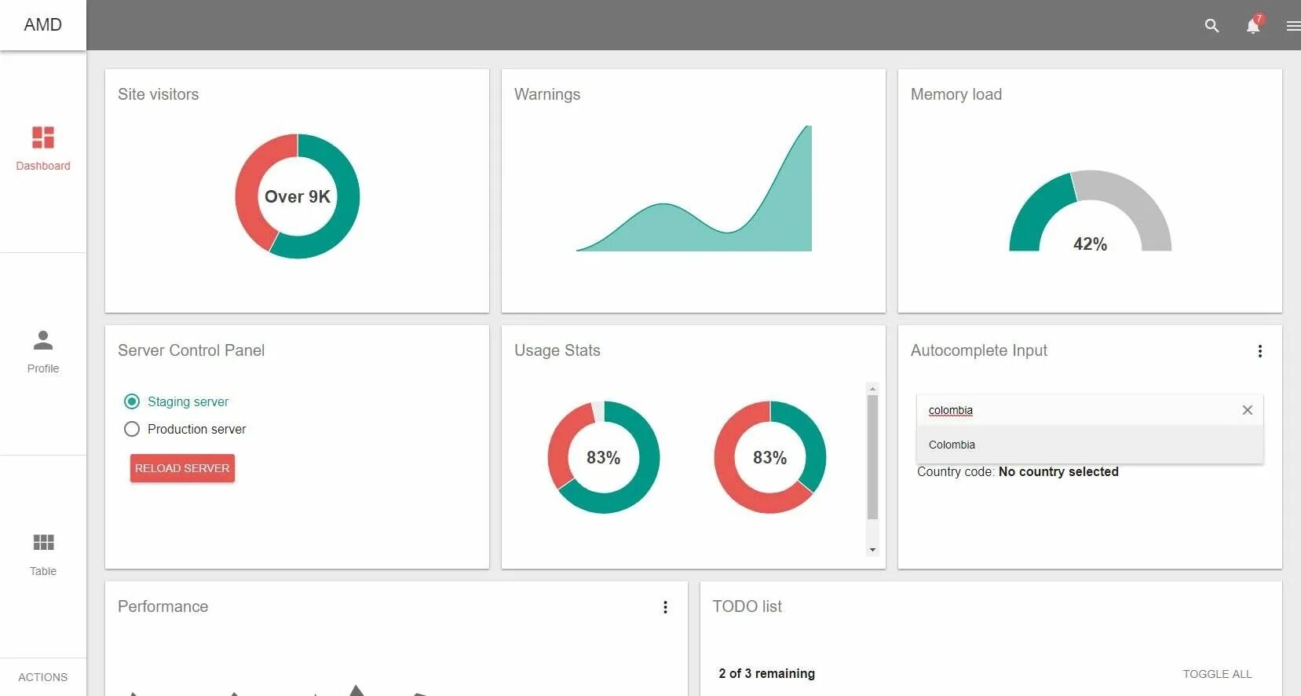Click the TODO list card title

[747, 606]
